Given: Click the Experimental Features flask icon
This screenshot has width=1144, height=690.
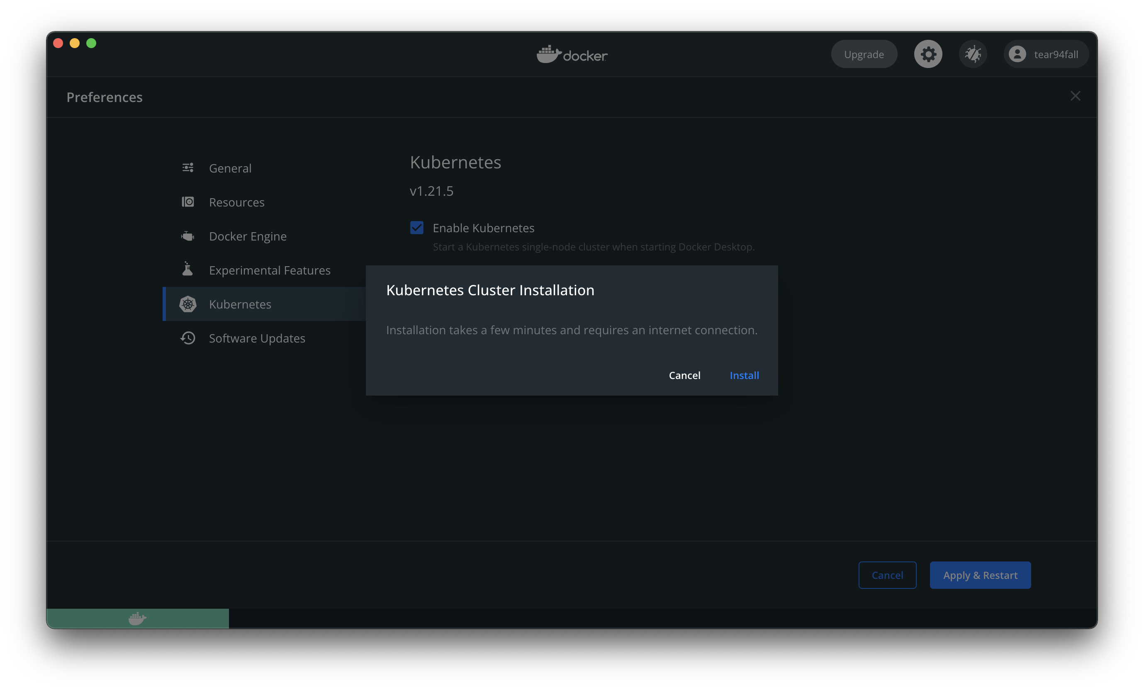Looking at the screenshot, I should click(x=187, y=270).
